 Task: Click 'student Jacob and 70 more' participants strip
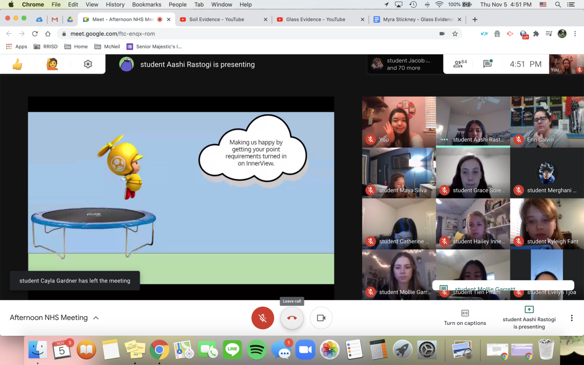tap(406, 64)
